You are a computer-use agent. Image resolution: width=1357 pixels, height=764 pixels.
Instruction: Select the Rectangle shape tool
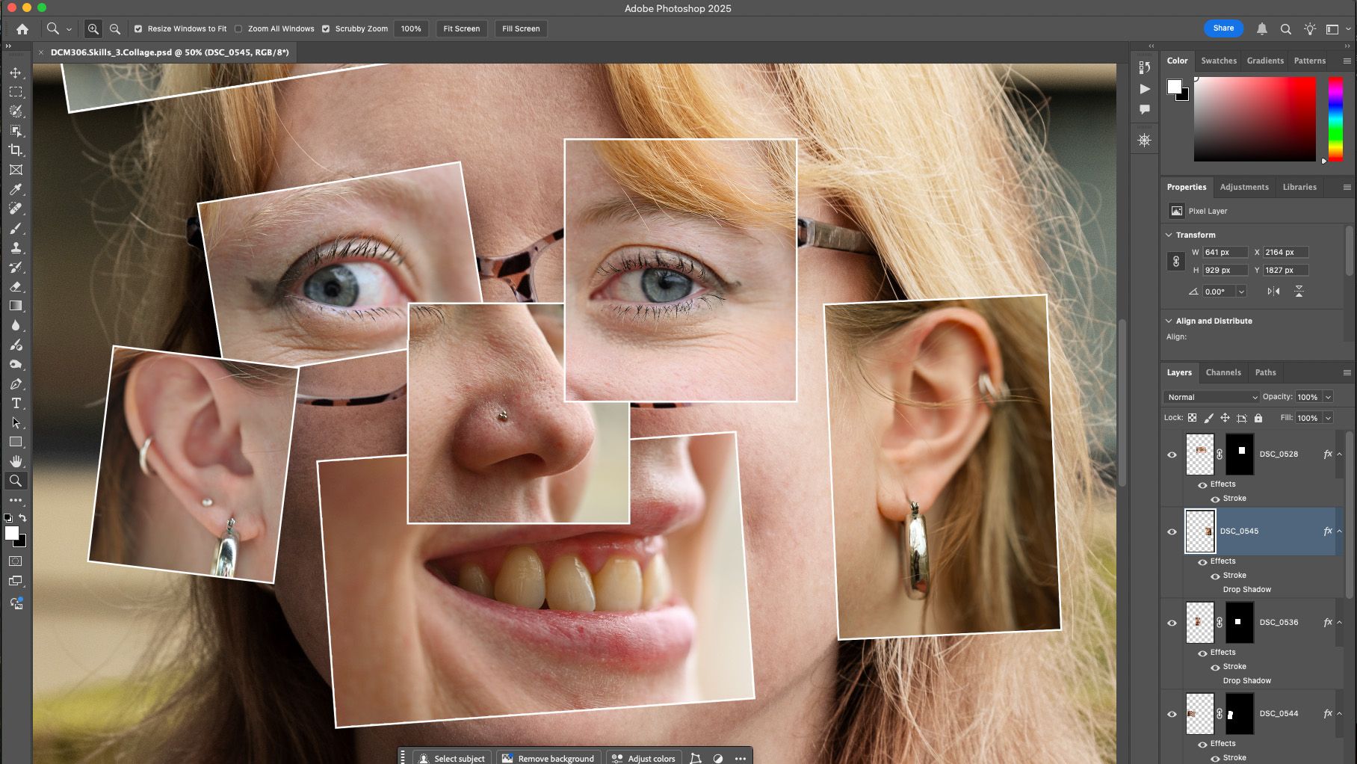[16, 442]
